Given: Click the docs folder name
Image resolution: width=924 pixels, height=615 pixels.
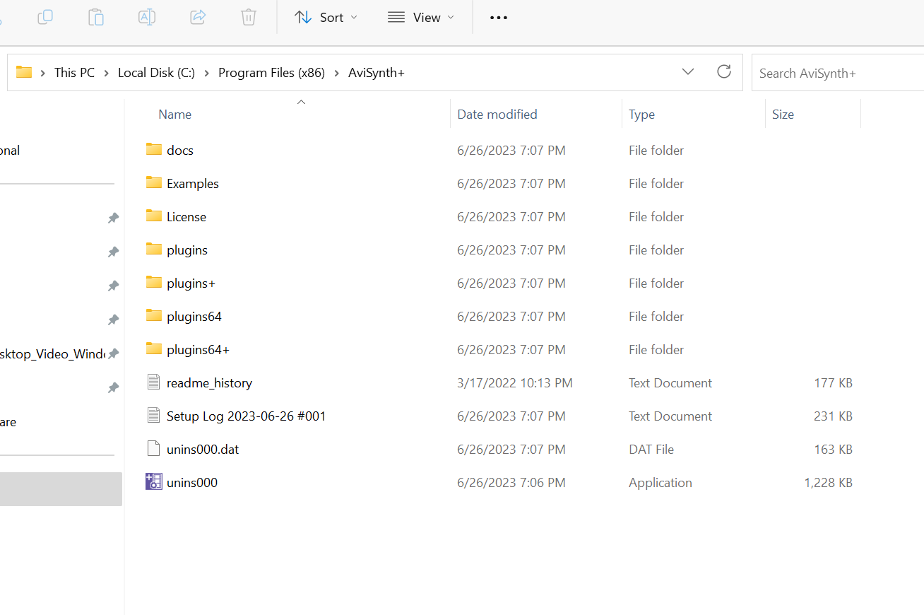Looking at the screenshot, I should pos(180,151).
